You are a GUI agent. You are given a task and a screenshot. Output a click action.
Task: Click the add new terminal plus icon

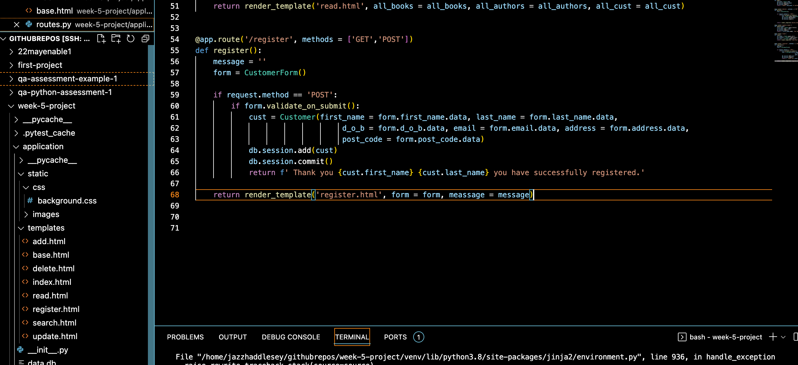[x=773, y=337]
